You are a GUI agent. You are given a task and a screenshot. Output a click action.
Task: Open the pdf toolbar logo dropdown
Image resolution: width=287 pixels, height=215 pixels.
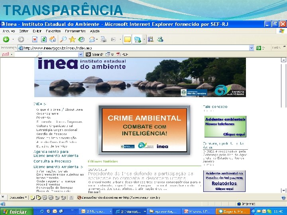click(12, 55)
